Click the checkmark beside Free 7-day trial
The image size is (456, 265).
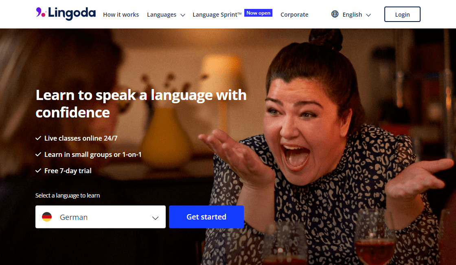click(x=38, y=171)
